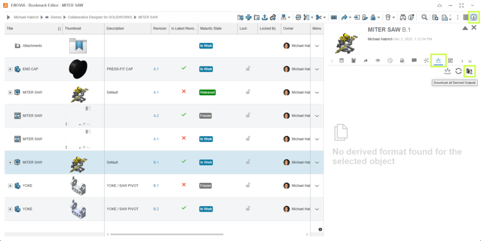Click Download all Derived Outputs icon
481x241 pixels.
tap(469, 71)
